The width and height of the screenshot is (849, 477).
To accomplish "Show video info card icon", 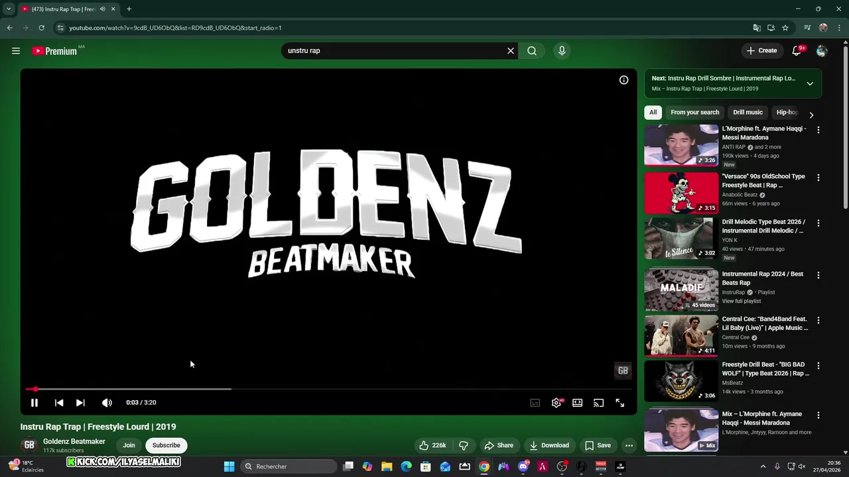I will point(623,80).
